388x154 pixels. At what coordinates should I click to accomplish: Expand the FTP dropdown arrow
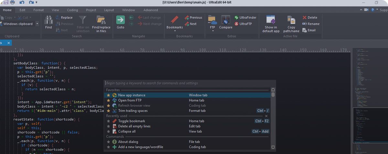(212, 31)
